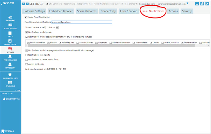Viewport: 211px width, 134px height.
Task: Enable Notify about failed posts
Action: click(x=26, y=55)
